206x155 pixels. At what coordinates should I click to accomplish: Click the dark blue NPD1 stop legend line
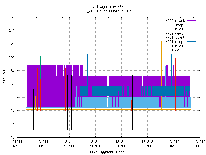tap(192, 42)
